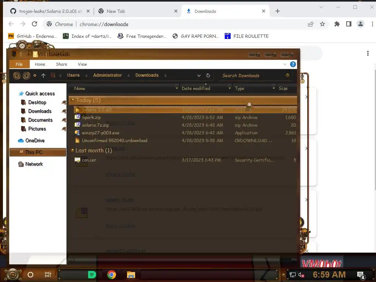376x282 pixels.
Task: Open Recent locations dropdown in Explorer
Action: tap(35, 76)
